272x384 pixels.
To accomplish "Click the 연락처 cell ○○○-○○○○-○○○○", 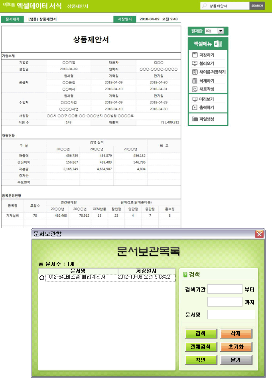I will pos(158,69).
